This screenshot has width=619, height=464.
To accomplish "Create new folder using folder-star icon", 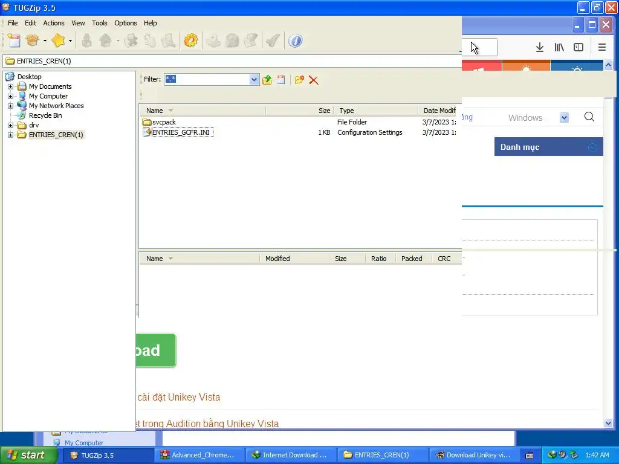I will [299, 80].
